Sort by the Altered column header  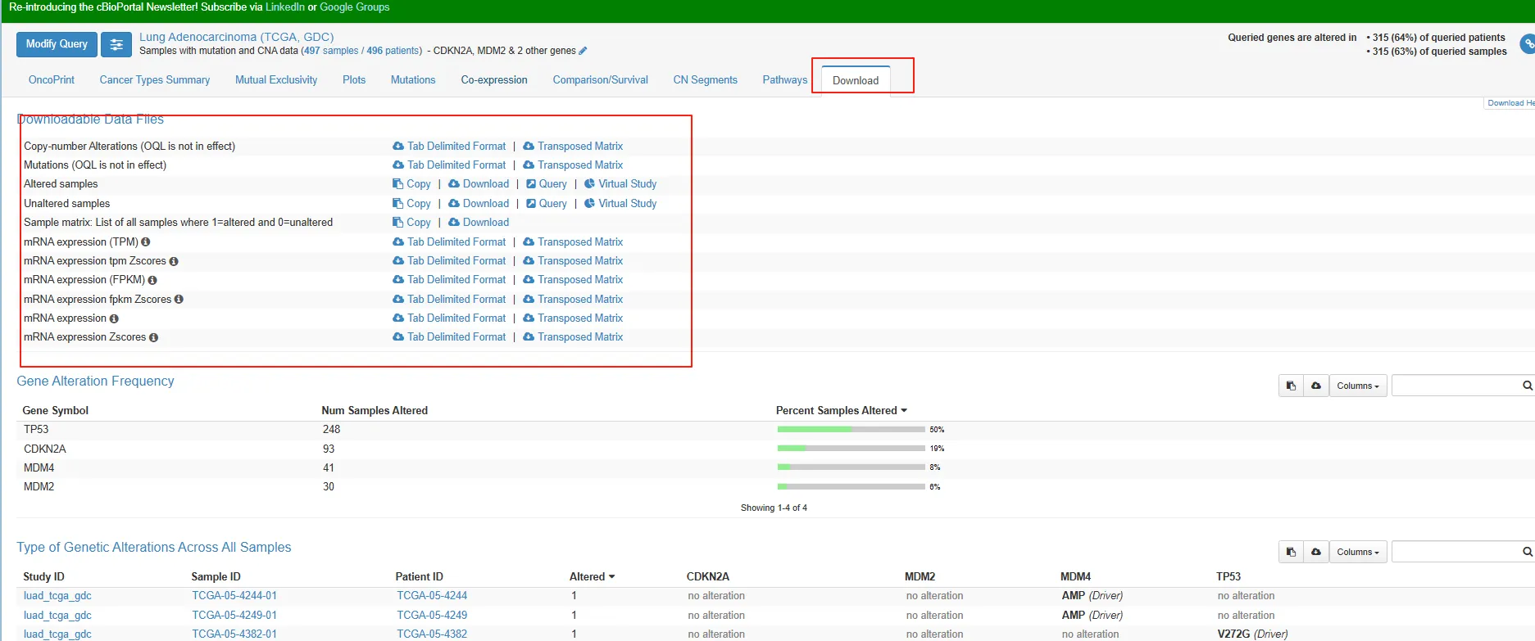592,577
